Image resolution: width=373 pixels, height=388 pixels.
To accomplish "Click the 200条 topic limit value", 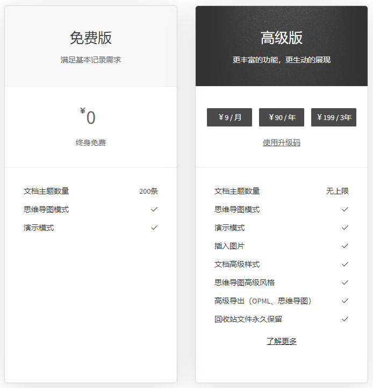I will [148, 191].
